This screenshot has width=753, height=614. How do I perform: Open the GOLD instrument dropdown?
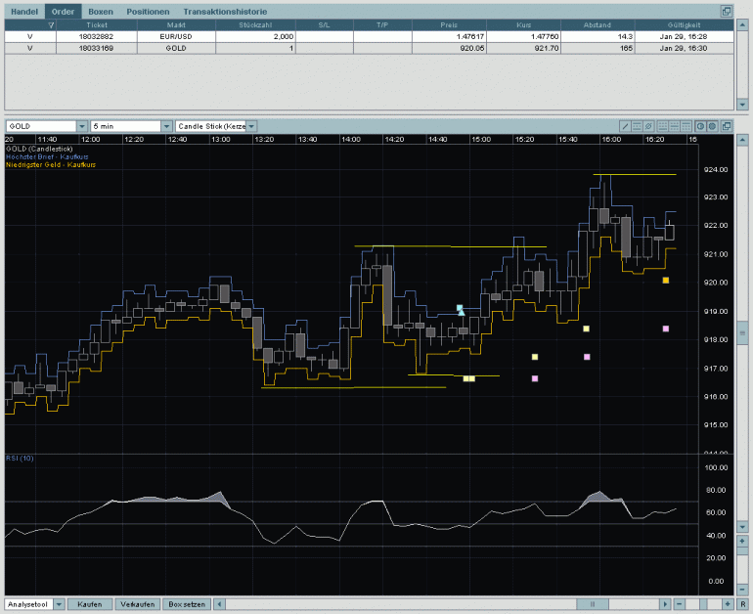[82, 126]
